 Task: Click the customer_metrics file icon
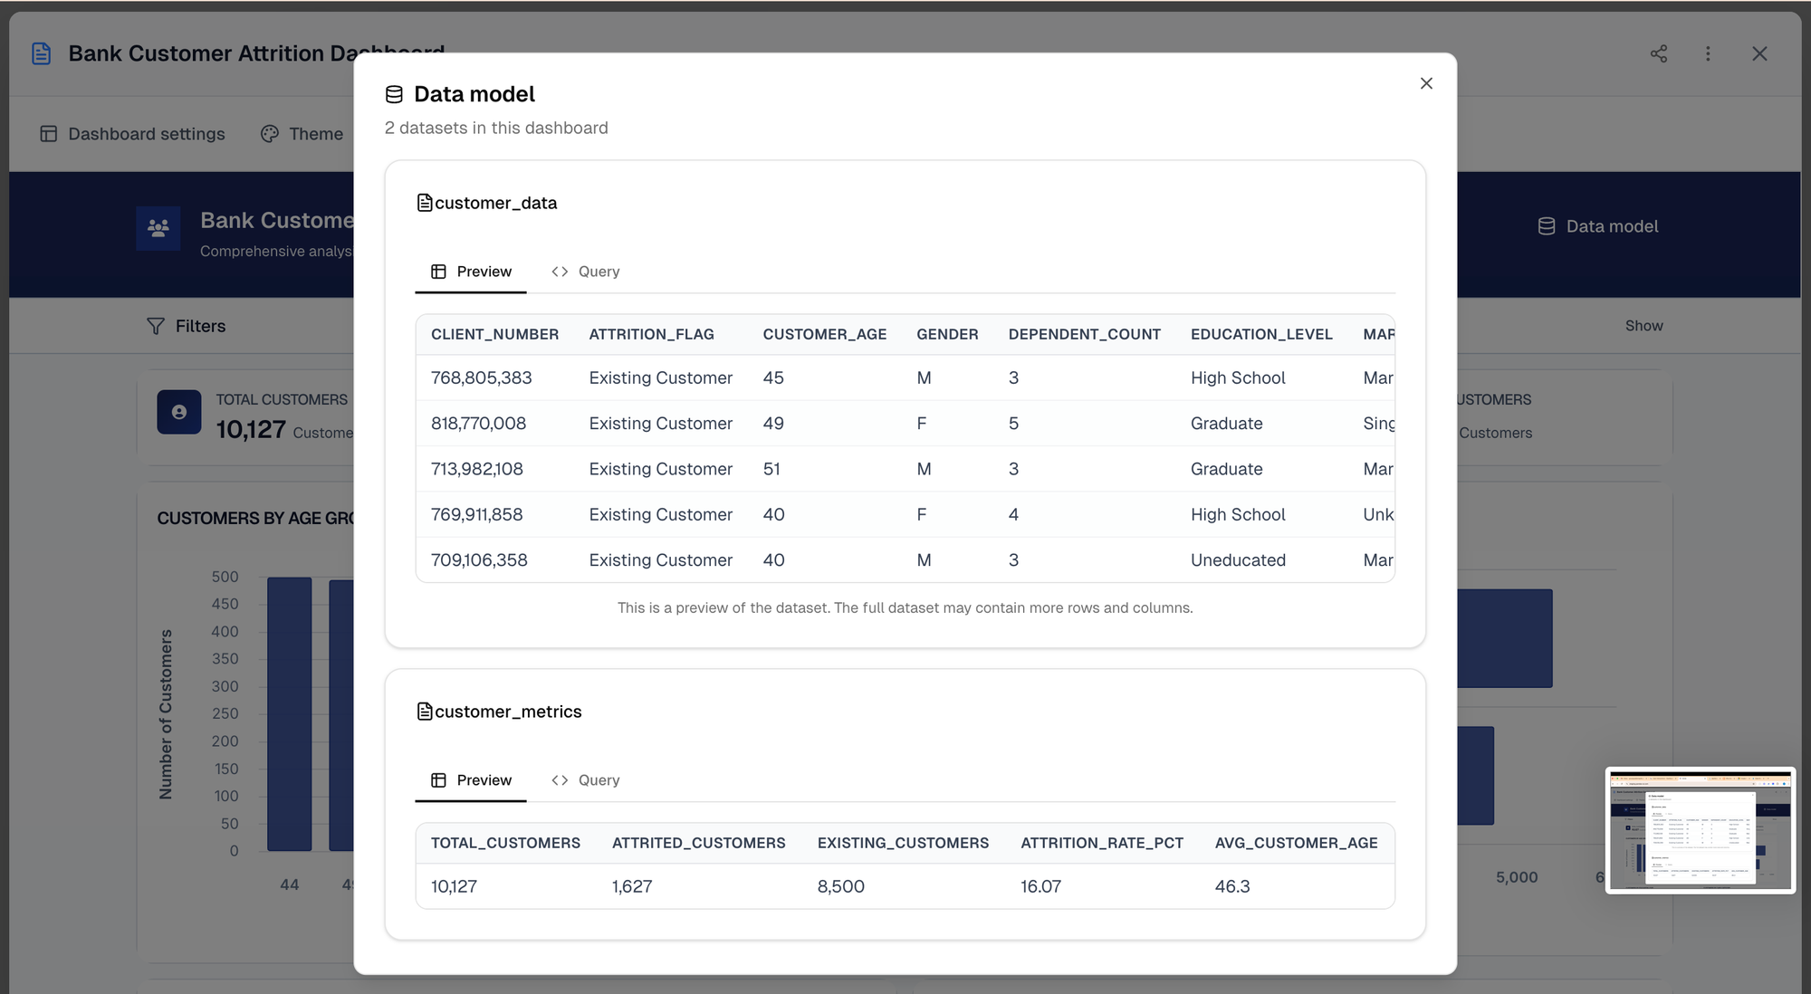(x=424, y=712)
